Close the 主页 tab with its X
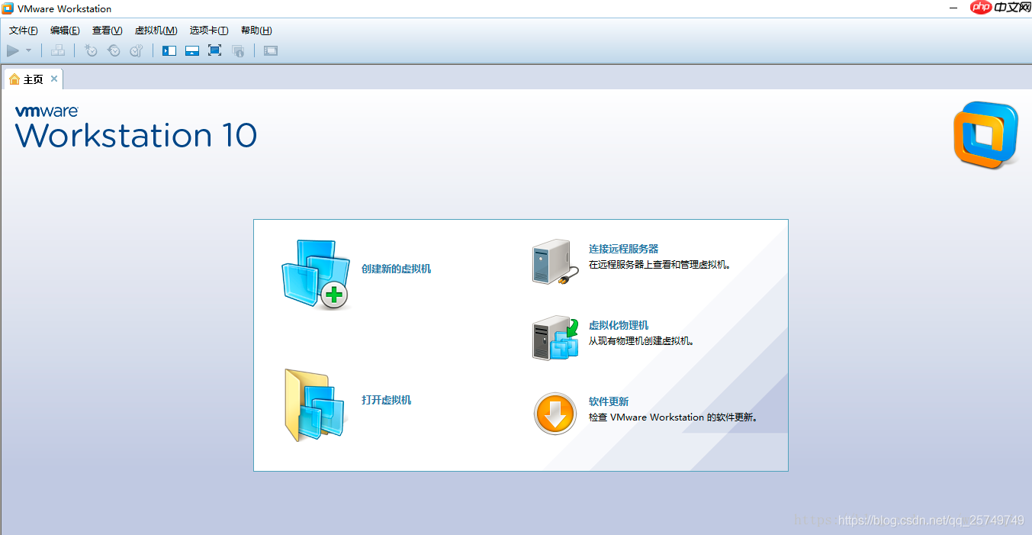1032x535 pixels. pos(54,79)
